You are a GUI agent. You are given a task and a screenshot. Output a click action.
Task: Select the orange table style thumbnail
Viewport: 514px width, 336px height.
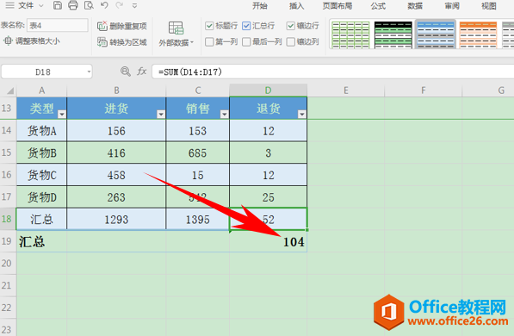coord(478,34)
